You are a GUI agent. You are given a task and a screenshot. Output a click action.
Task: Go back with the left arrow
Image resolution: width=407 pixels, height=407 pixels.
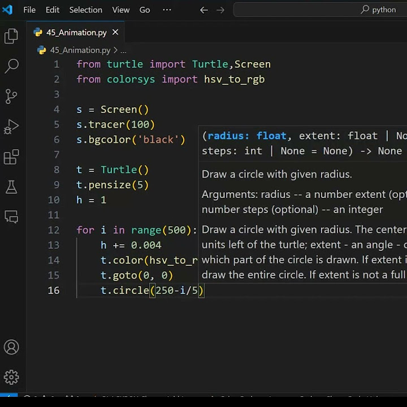click(x=203, y=10)
